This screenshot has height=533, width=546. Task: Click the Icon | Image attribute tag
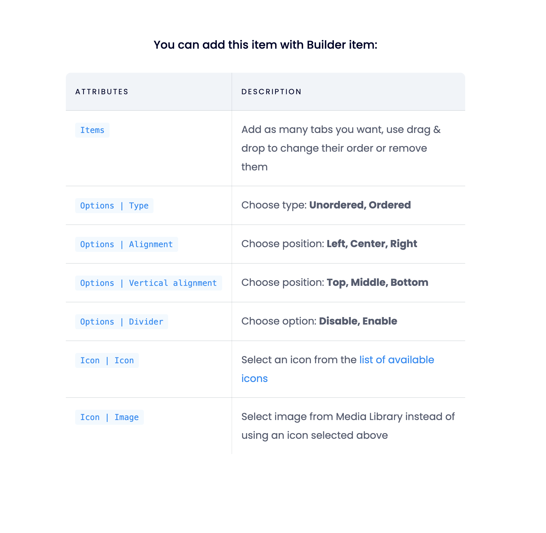click(x=110, y=417)
